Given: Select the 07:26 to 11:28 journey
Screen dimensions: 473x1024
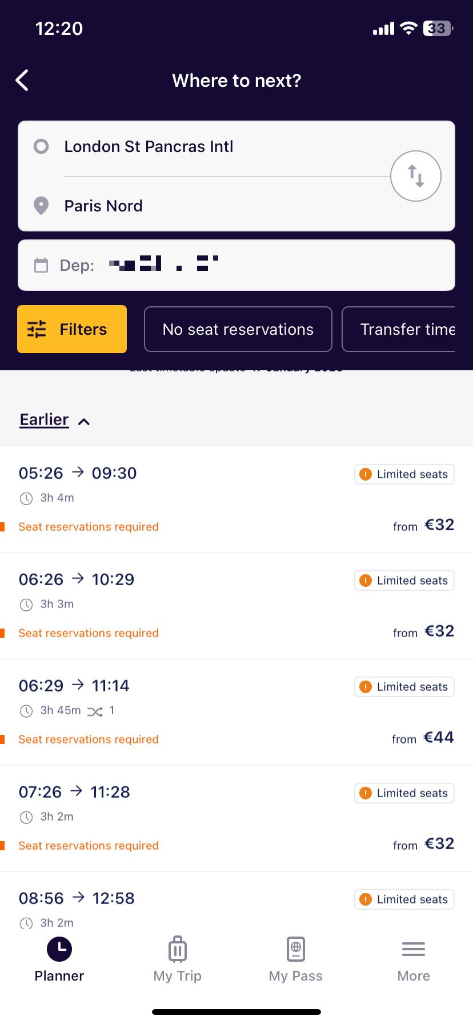Looking at the screenshot, I should point(236,819).
